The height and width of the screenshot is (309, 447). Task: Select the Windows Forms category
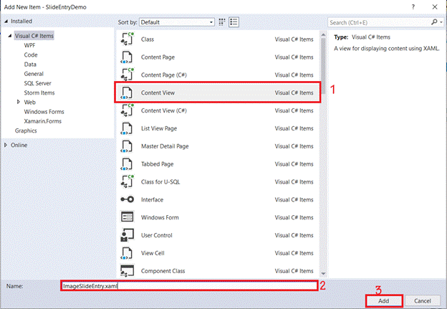click(44, 112)
